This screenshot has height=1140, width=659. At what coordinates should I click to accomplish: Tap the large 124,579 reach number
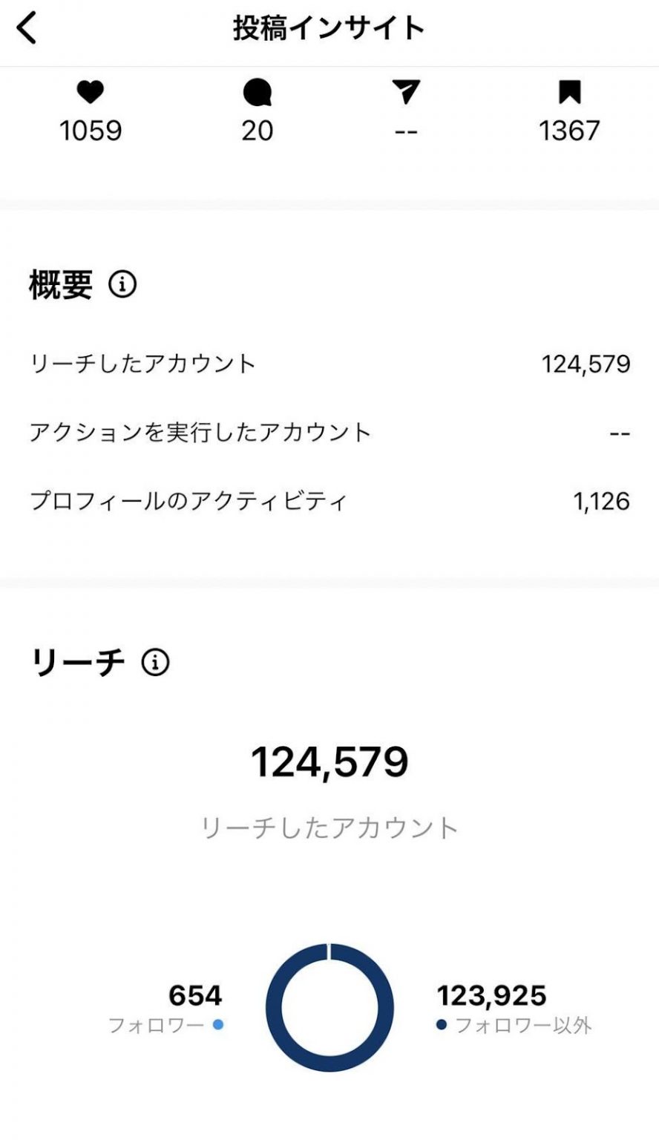point(329,762)
